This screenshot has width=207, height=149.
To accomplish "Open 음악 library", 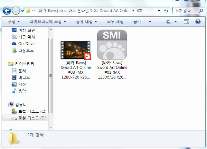I will [x=22, y=91].
